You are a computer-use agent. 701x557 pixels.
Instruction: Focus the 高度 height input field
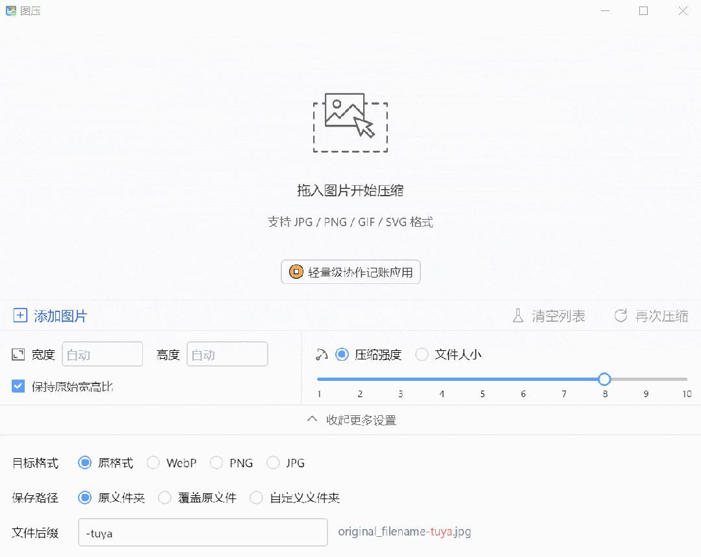click(227, 354)
